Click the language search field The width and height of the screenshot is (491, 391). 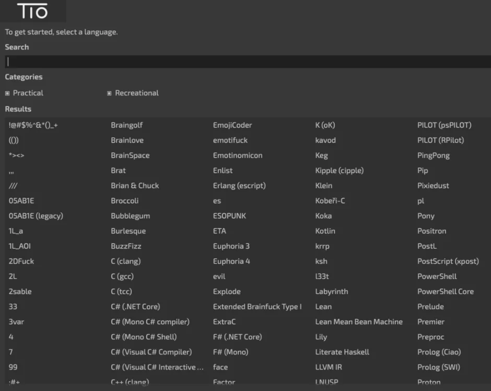coord(248,62)
